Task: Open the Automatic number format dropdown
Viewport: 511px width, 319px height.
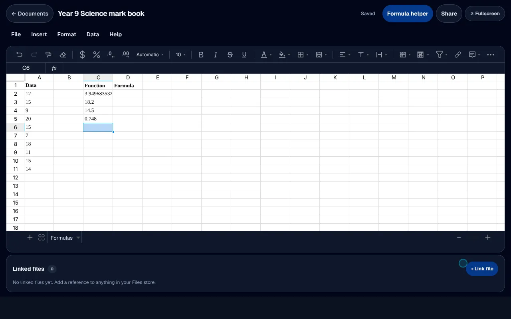Action: (x=150, y=55)
